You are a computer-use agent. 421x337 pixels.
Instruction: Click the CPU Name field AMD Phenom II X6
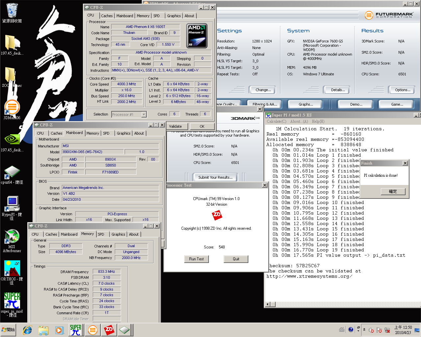145,27
